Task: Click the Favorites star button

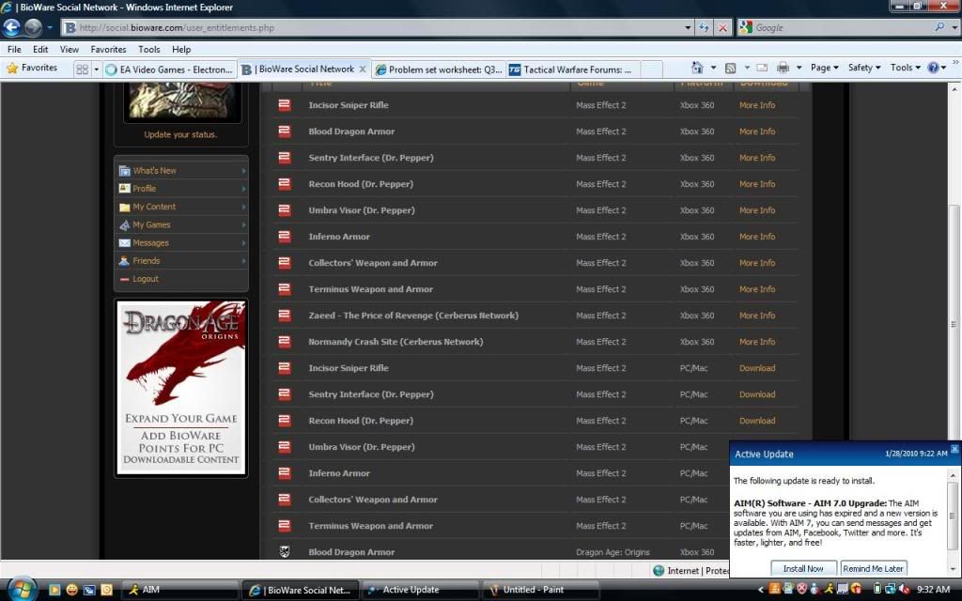Action: 32,68
